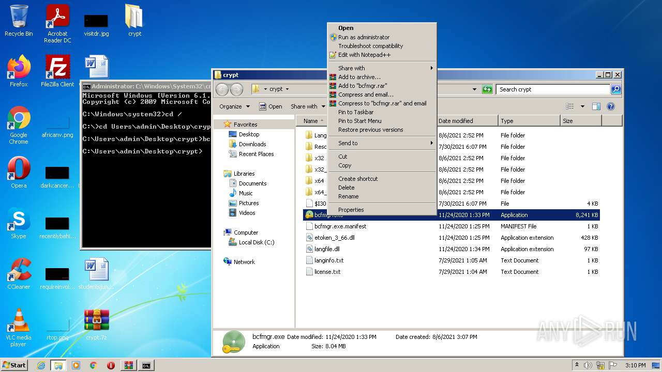Expand the Share with submenu arrow
The height and width of the screenshot is (372, 662).
tap(431, 68)
